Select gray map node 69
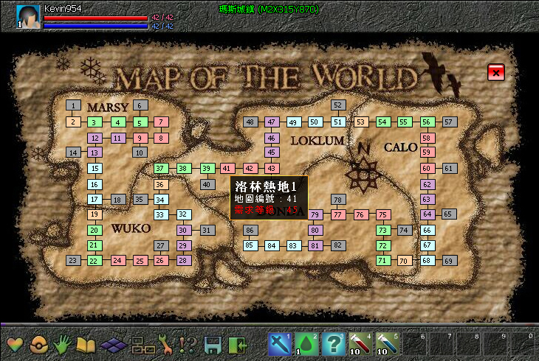Viewport: 539px width, 361px height. click(449, 261)
